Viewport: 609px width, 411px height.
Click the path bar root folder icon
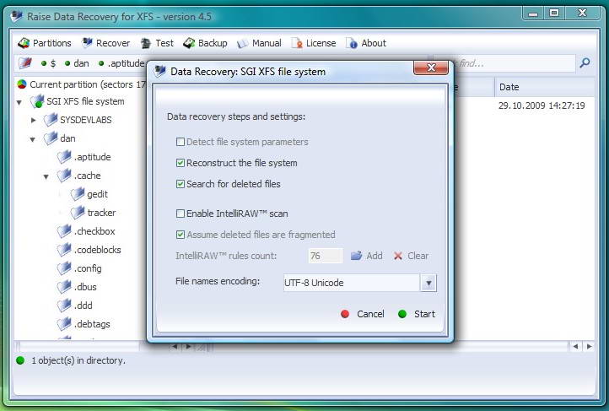25,63
